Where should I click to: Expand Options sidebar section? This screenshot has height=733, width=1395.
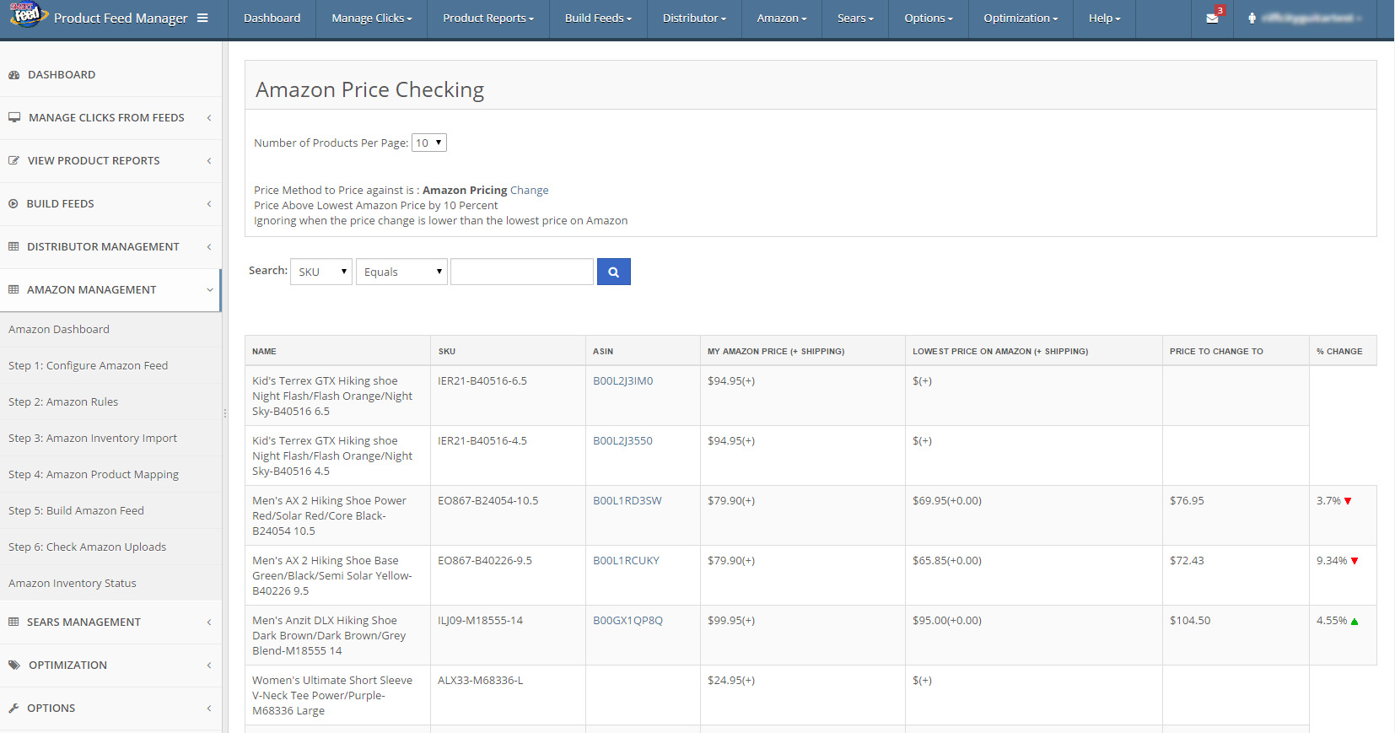pyautogui.click(x=110, y=709)
